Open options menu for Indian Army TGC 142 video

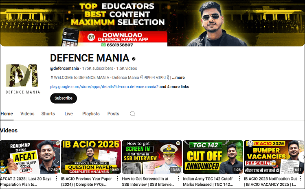point(239,178)
